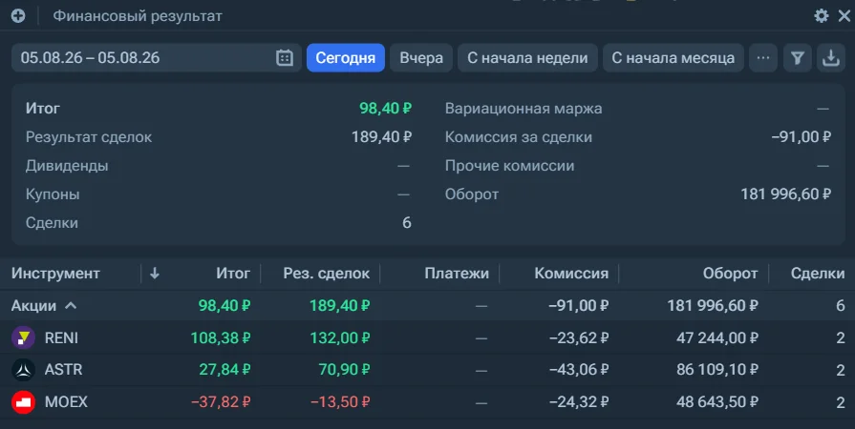Select the RENI ticker name
The height and width of the screenshot is (429, 855).
click(61, 338)
